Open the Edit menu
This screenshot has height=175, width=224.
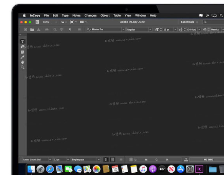(x=55, y=16)
